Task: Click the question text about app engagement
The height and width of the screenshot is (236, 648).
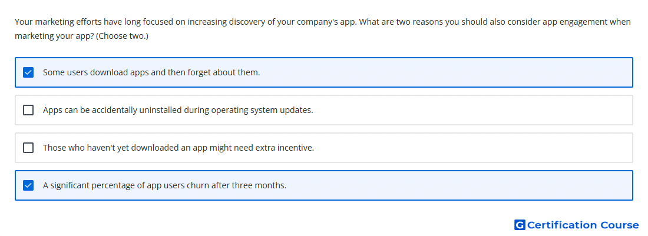Action: click(x=323, y=29)
